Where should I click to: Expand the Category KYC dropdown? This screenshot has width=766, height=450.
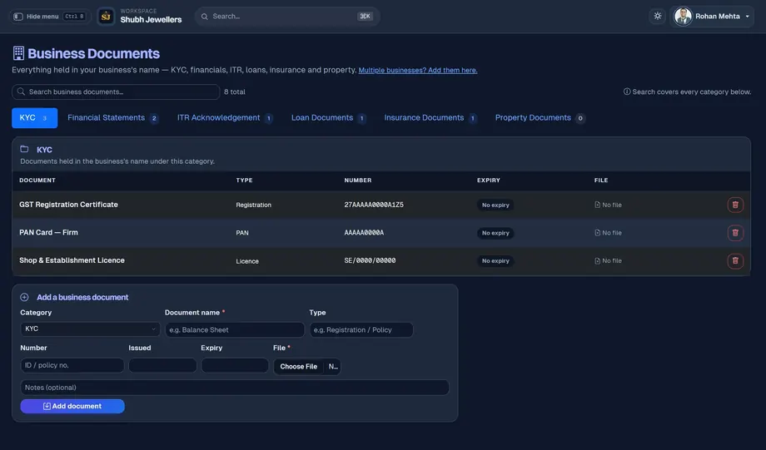tap(90, 329)
